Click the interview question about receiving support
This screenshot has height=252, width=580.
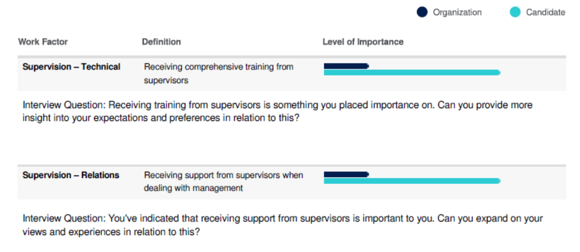tap(283, 225)
